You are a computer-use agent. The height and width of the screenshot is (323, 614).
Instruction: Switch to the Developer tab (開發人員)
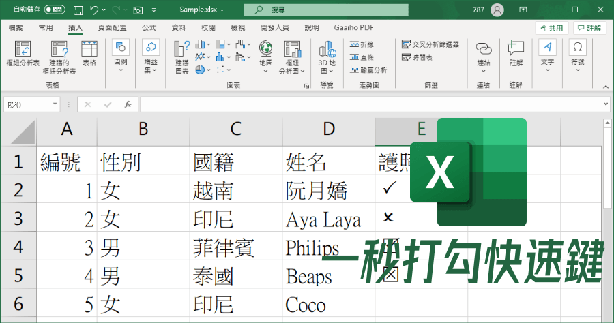274,27
